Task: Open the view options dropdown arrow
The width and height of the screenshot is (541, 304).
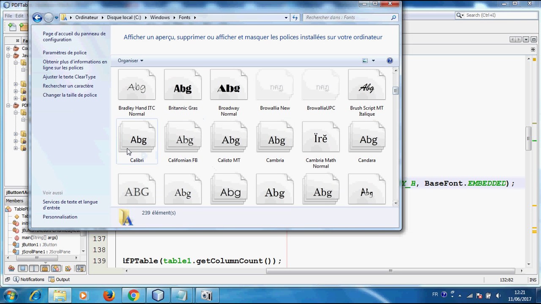Action: pos(373,61)
